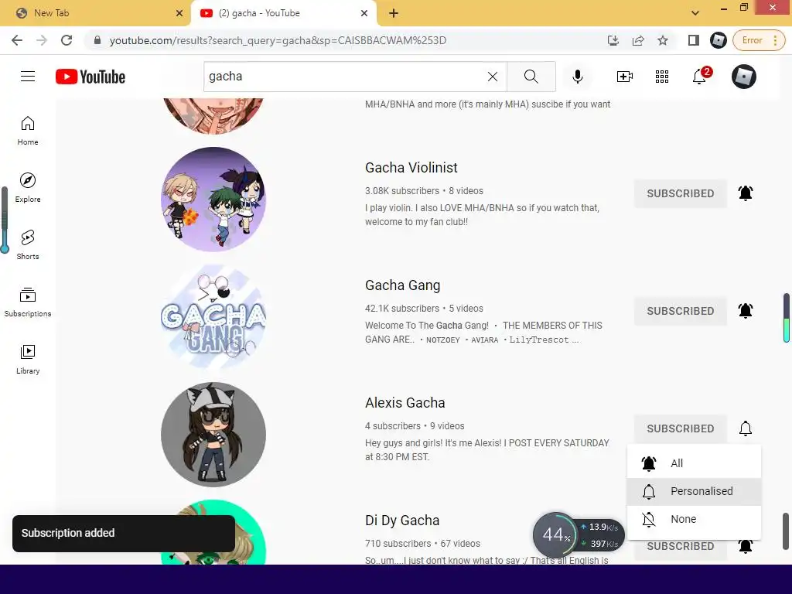This screenshot has width=792, height=594.
Task: Open the Gacha Violinist channel avatar
Action: 213,199
